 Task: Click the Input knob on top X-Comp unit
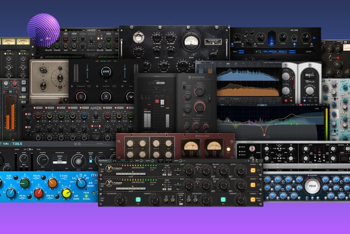[189, 171]
